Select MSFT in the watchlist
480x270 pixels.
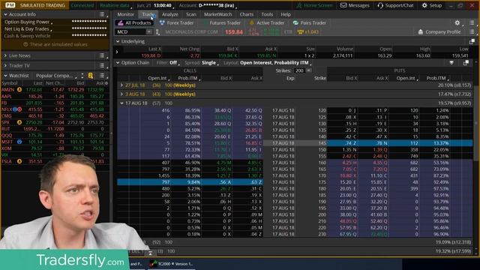click(x=7, y=142)
